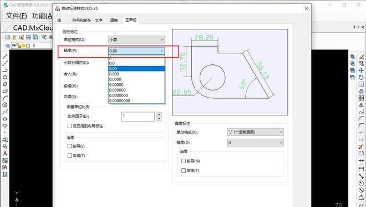This screenshot has width=366, height=207.
Task: Increase 比例因子 with up stepper arrow
Action: click(x=159, y=114)
